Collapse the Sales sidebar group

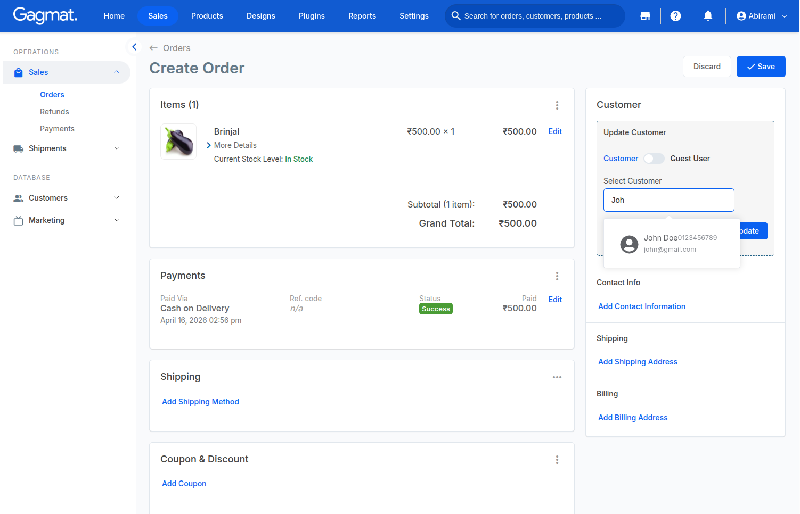pyautogui.click(x=117, y=72)
